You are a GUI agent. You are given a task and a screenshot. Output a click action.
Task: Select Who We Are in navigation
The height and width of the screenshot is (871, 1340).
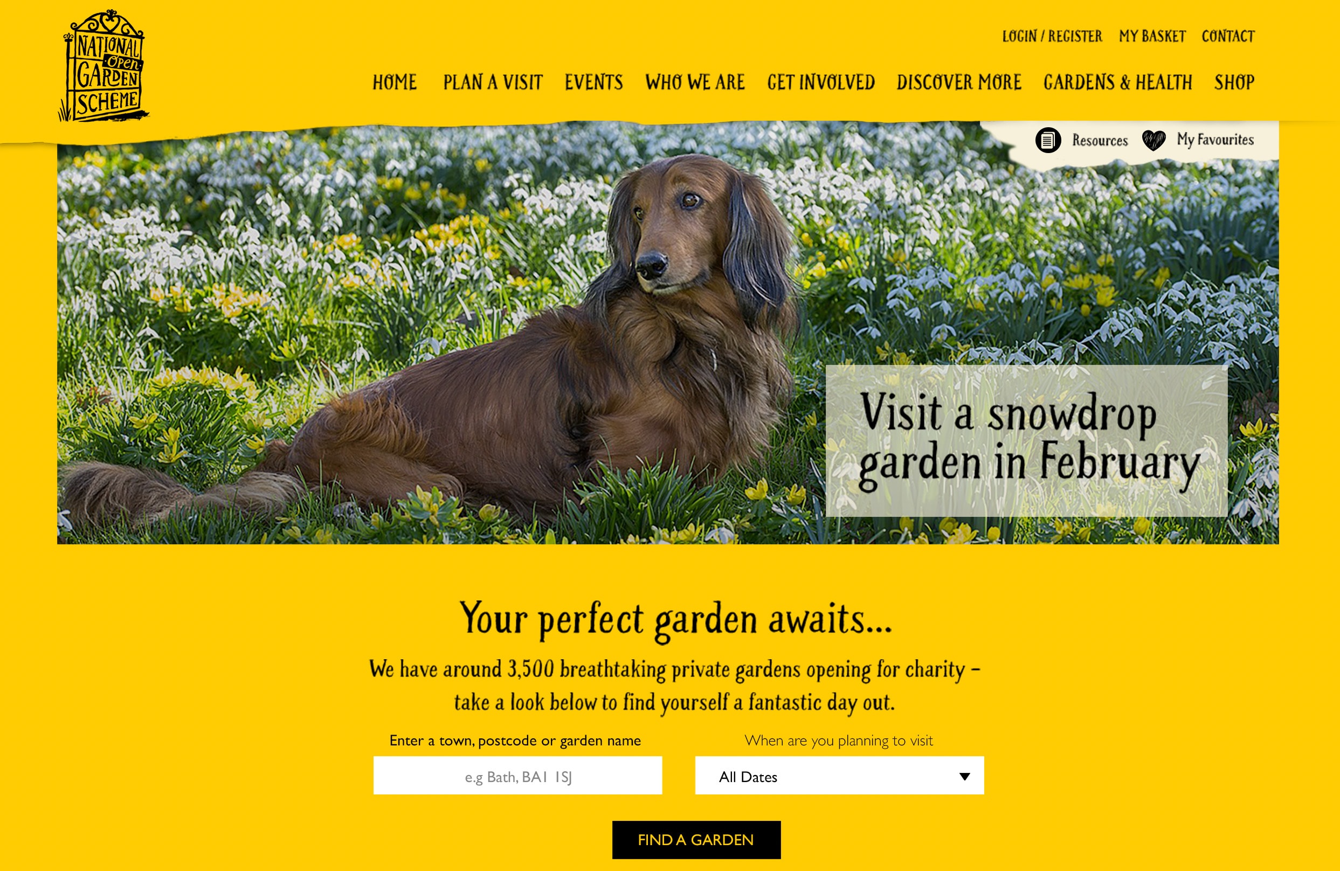(x=695, y=82)
